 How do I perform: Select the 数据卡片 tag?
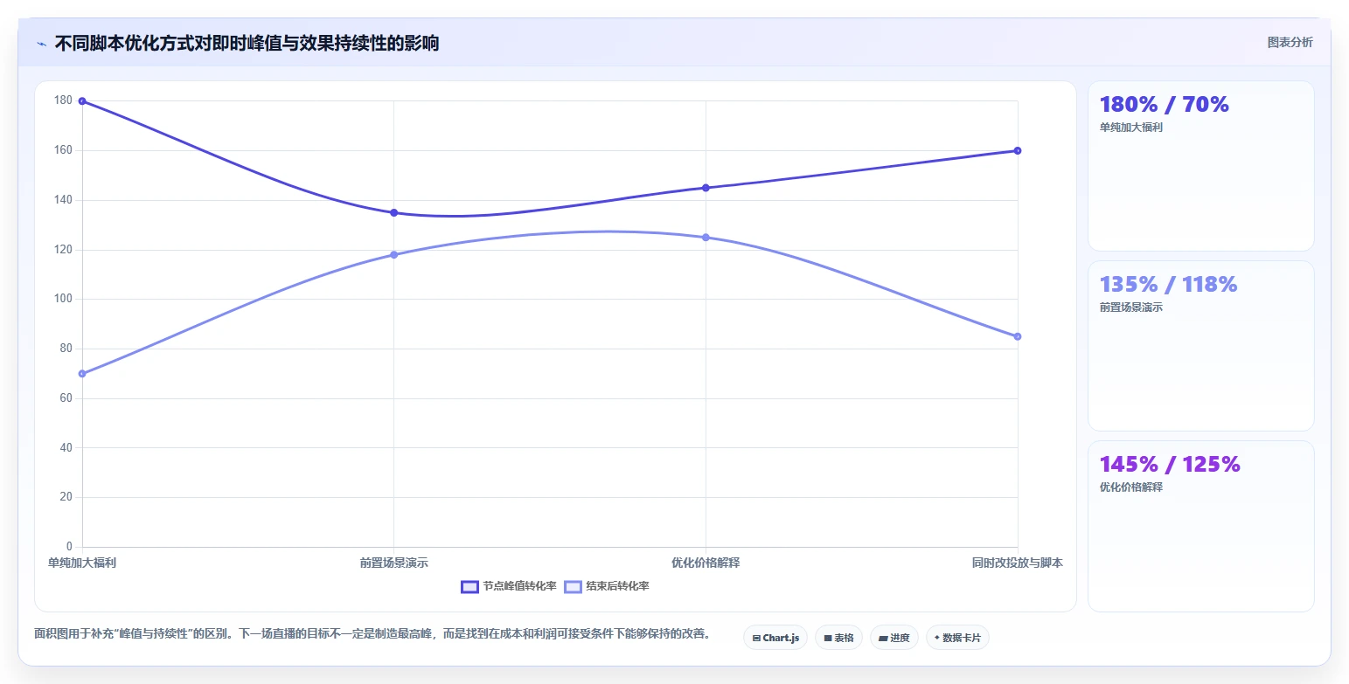pyautogui.click(x=957, y=638)
